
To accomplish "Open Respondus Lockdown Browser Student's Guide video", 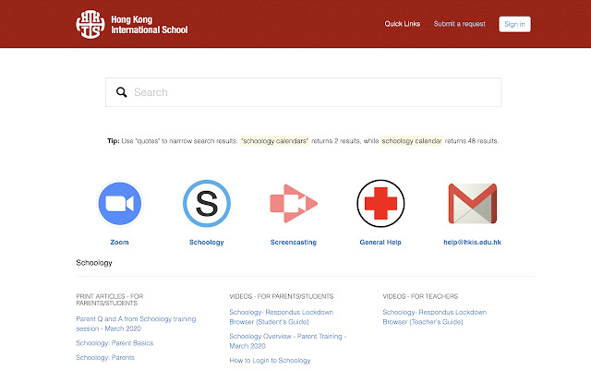I will click(x=281, y=316).
